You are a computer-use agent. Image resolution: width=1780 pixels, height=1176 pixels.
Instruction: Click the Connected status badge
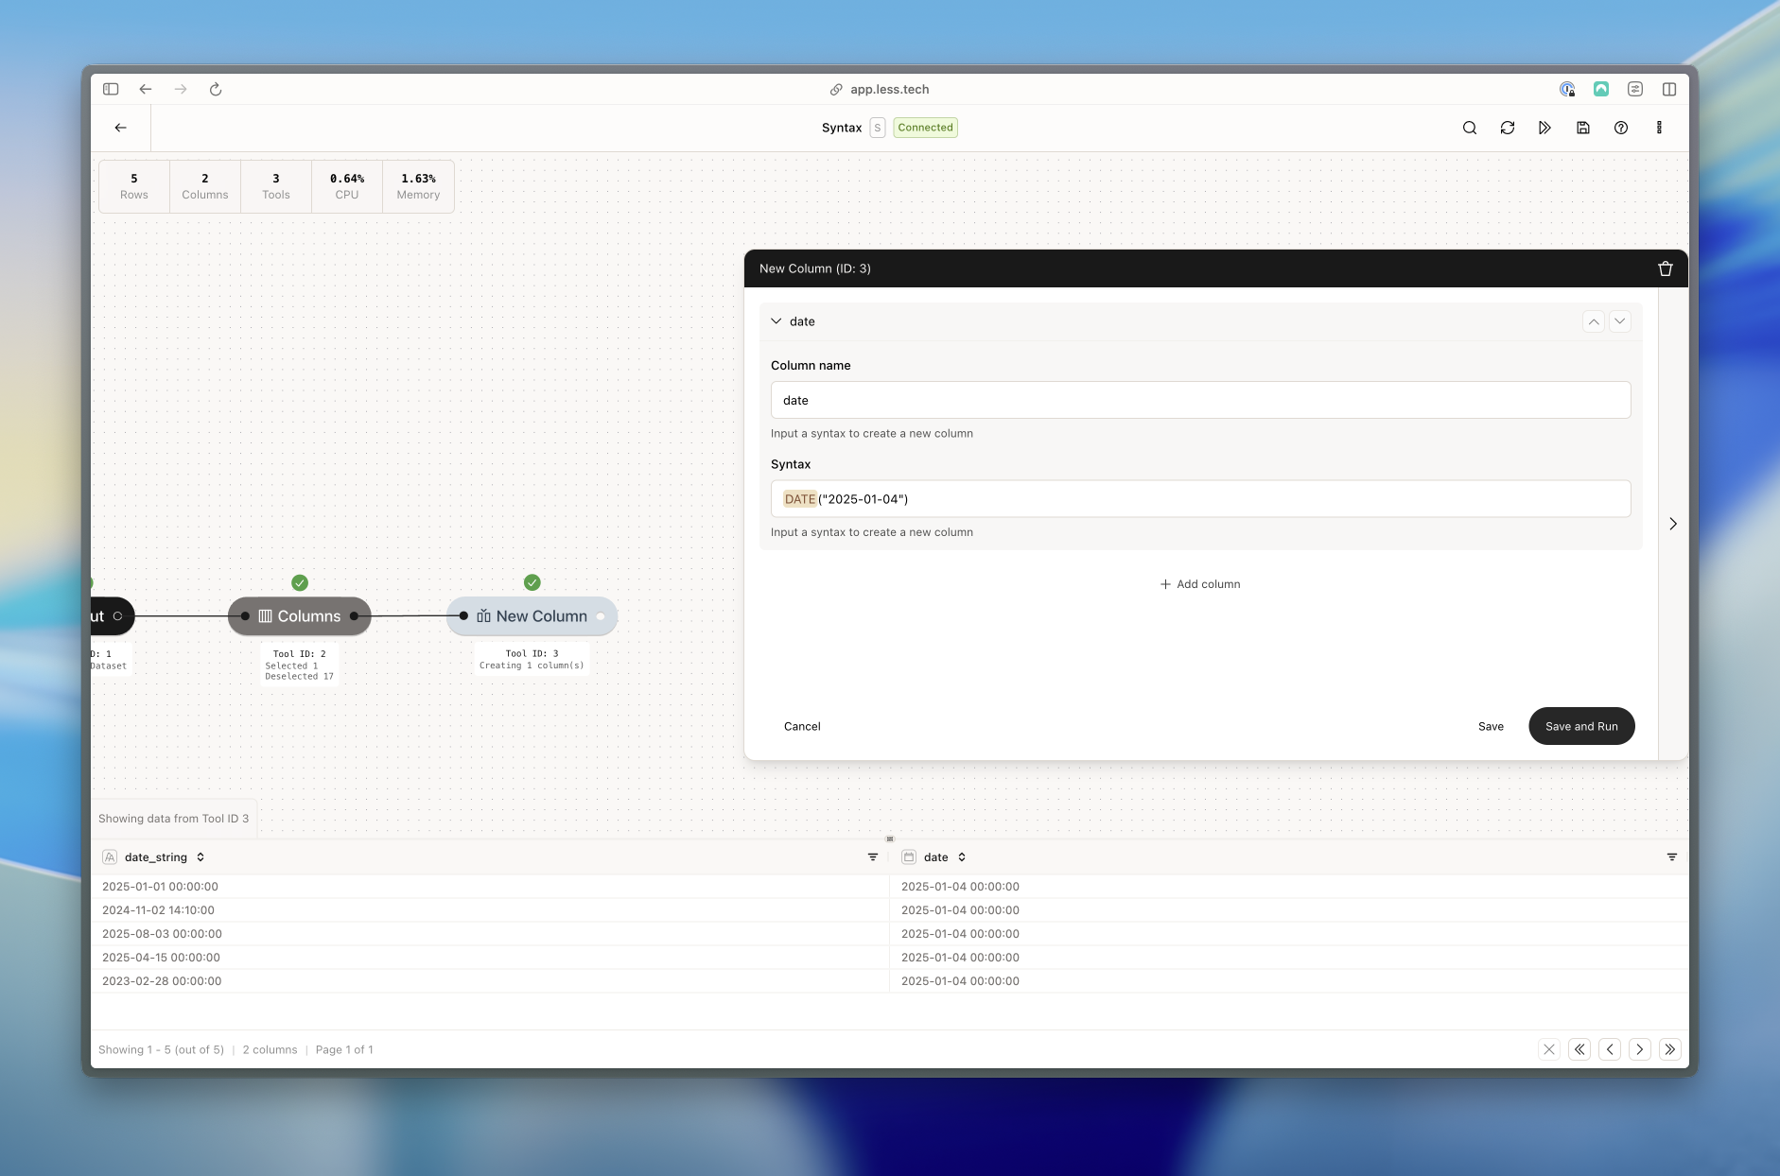[926, 128]
